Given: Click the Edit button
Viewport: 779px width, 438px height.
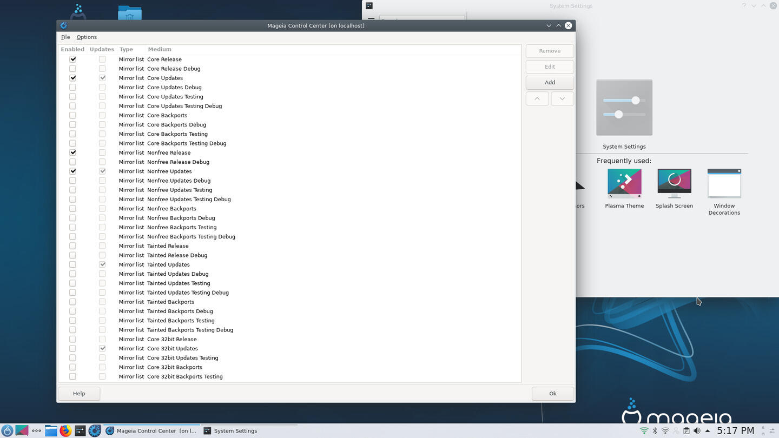Looking at the screenshot, I should (550, 67).
